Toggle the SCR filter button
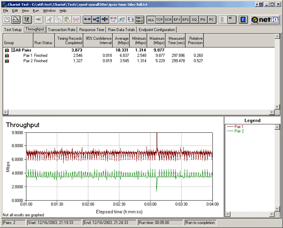 point(168,20)
